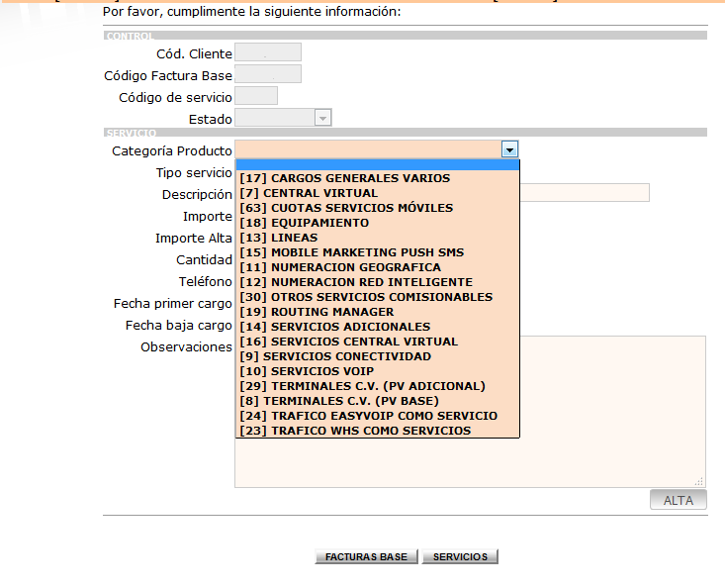Pick EQUIPAMIENTO in the dropdown list
Viewport: 725px width, 588px height.
(x=378, y=223)
